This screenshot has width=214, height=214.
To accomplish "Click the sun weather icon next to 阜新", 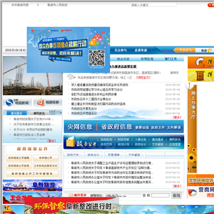I will tap(210, 51).
